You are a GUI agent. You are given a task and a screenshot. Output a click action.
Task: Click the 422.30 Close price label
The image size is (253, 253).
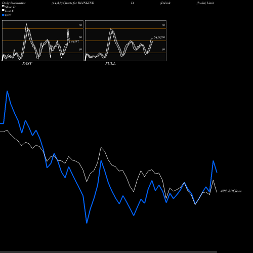231,191
